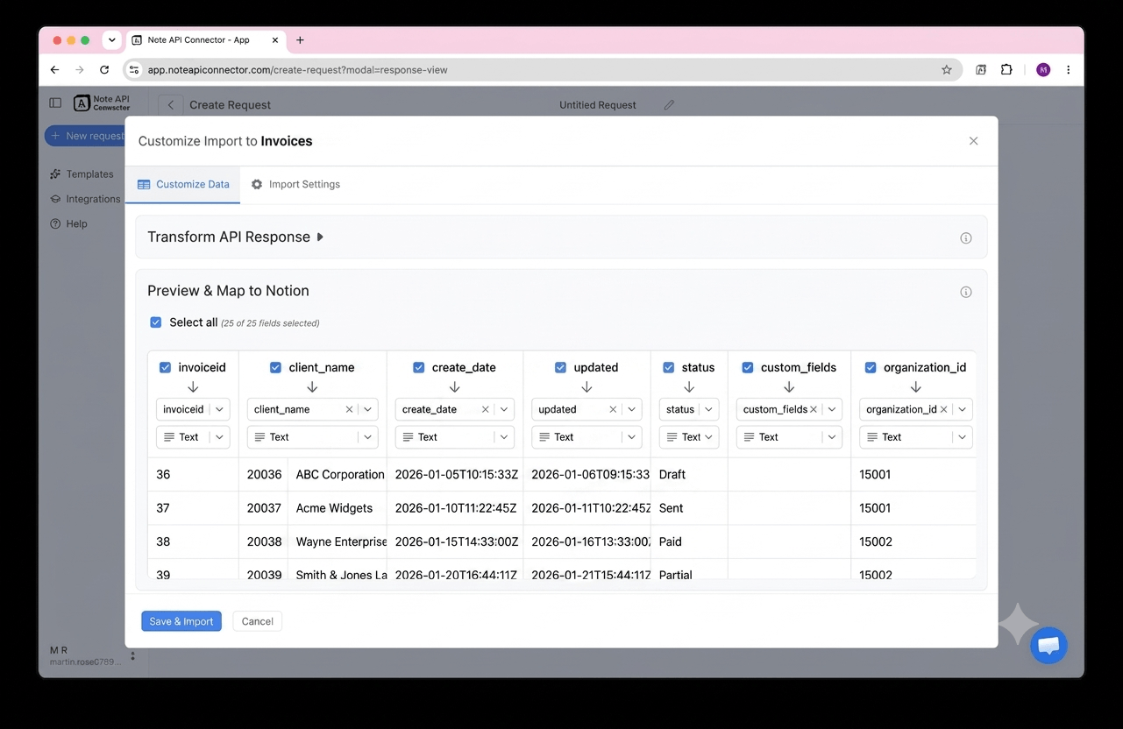Reload the browser page
The height and width of the screenshot is (729, 1123).
(x=104, y=70)
